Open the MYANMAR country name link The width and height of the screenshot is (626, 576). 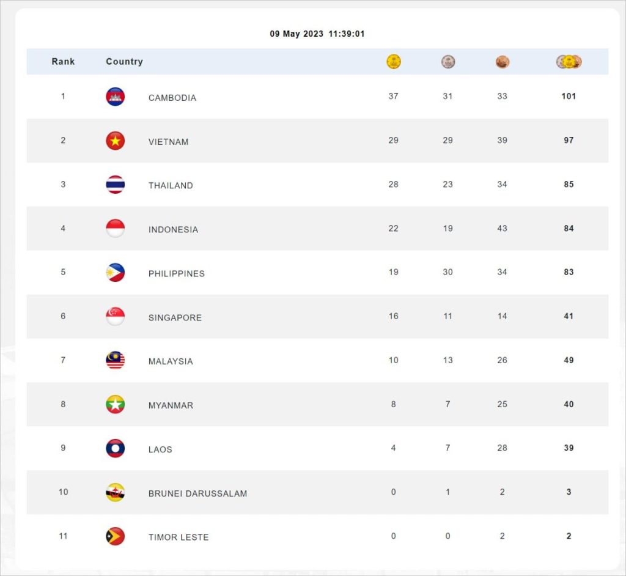click(171, 405)
